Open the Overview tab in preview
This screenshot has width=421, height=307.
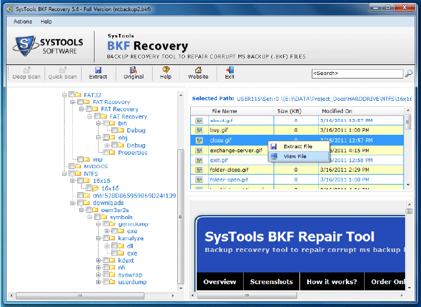click(x=220, y=282)
